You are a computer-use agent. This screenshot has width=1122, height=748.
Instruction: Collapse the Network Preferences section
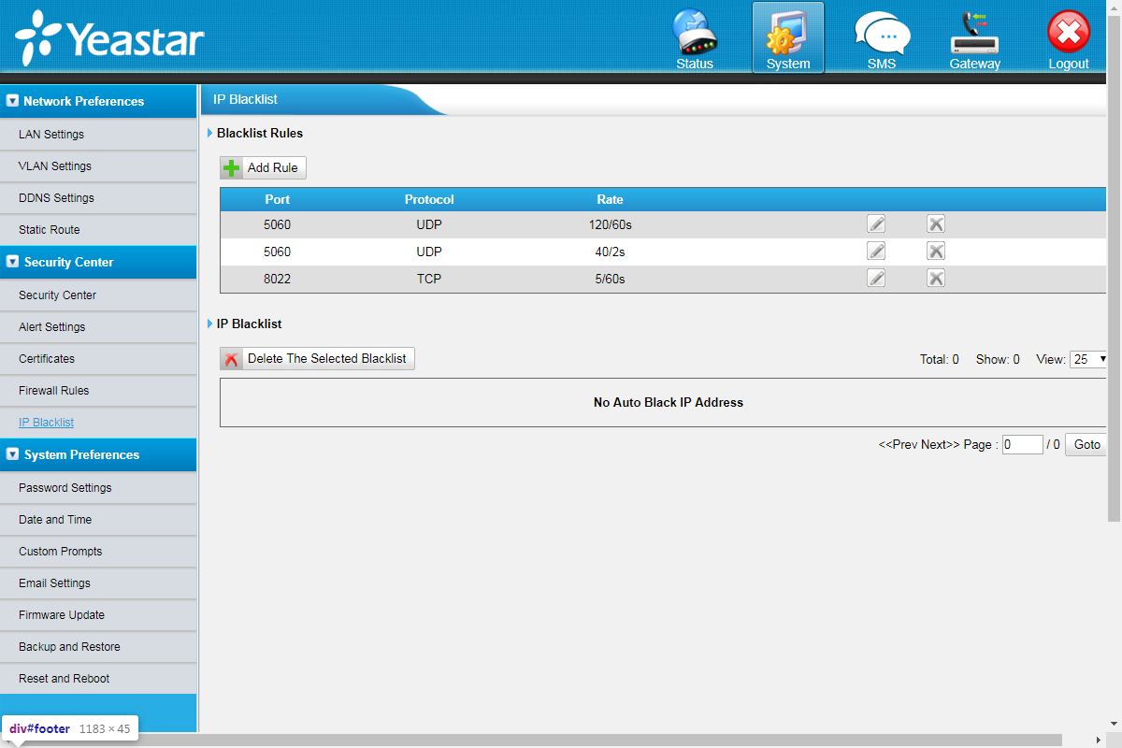pyautogui.click(x=13, y=101)
